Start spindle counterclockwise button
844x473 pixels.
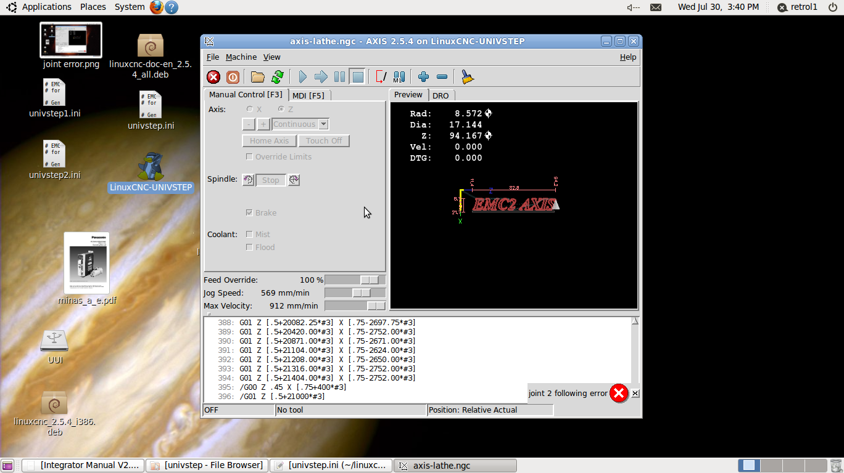click(248, 180)
